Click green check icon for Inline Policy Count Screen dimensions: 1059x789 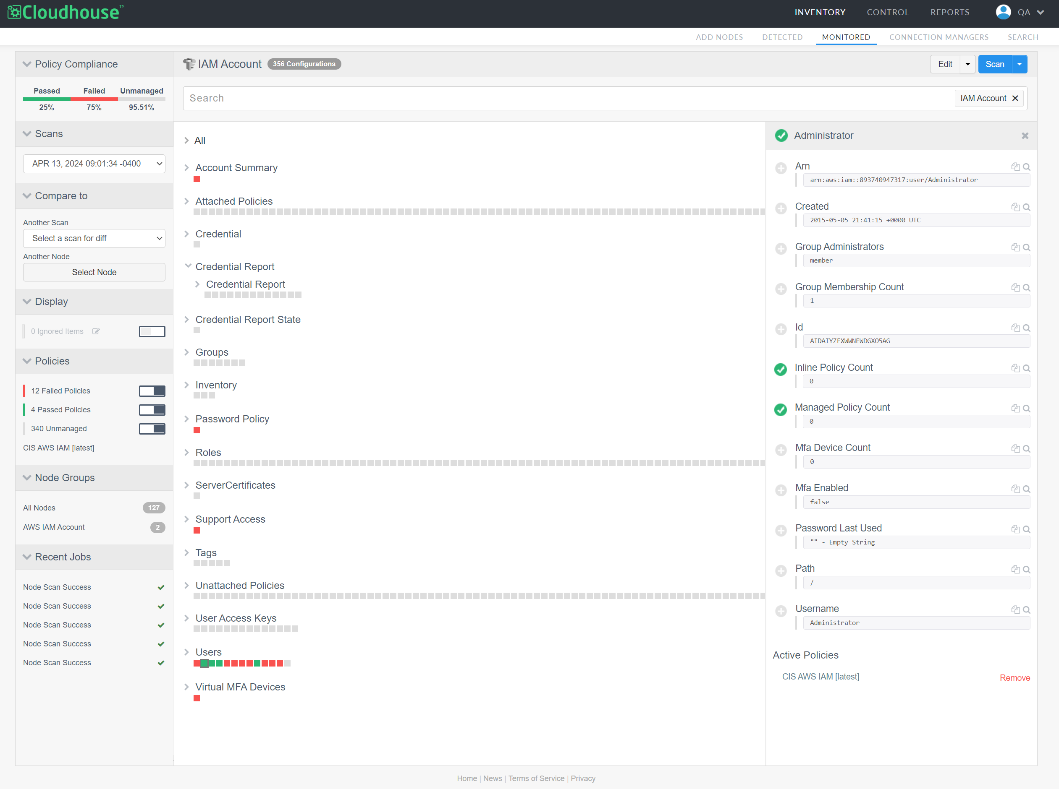click(x=780, y=369)
